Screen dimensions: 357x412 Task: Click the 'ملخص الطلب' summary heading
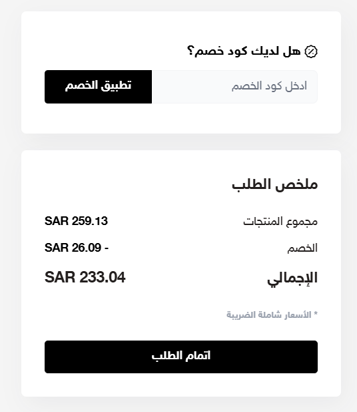click(274, 184)
